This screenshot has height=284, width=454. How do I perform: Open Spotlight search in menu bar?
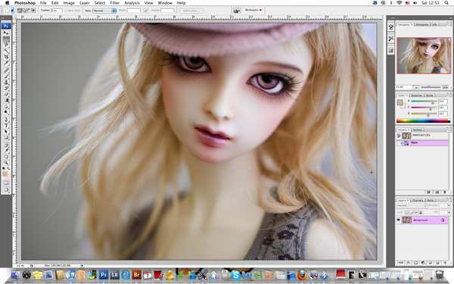point(446,3)
